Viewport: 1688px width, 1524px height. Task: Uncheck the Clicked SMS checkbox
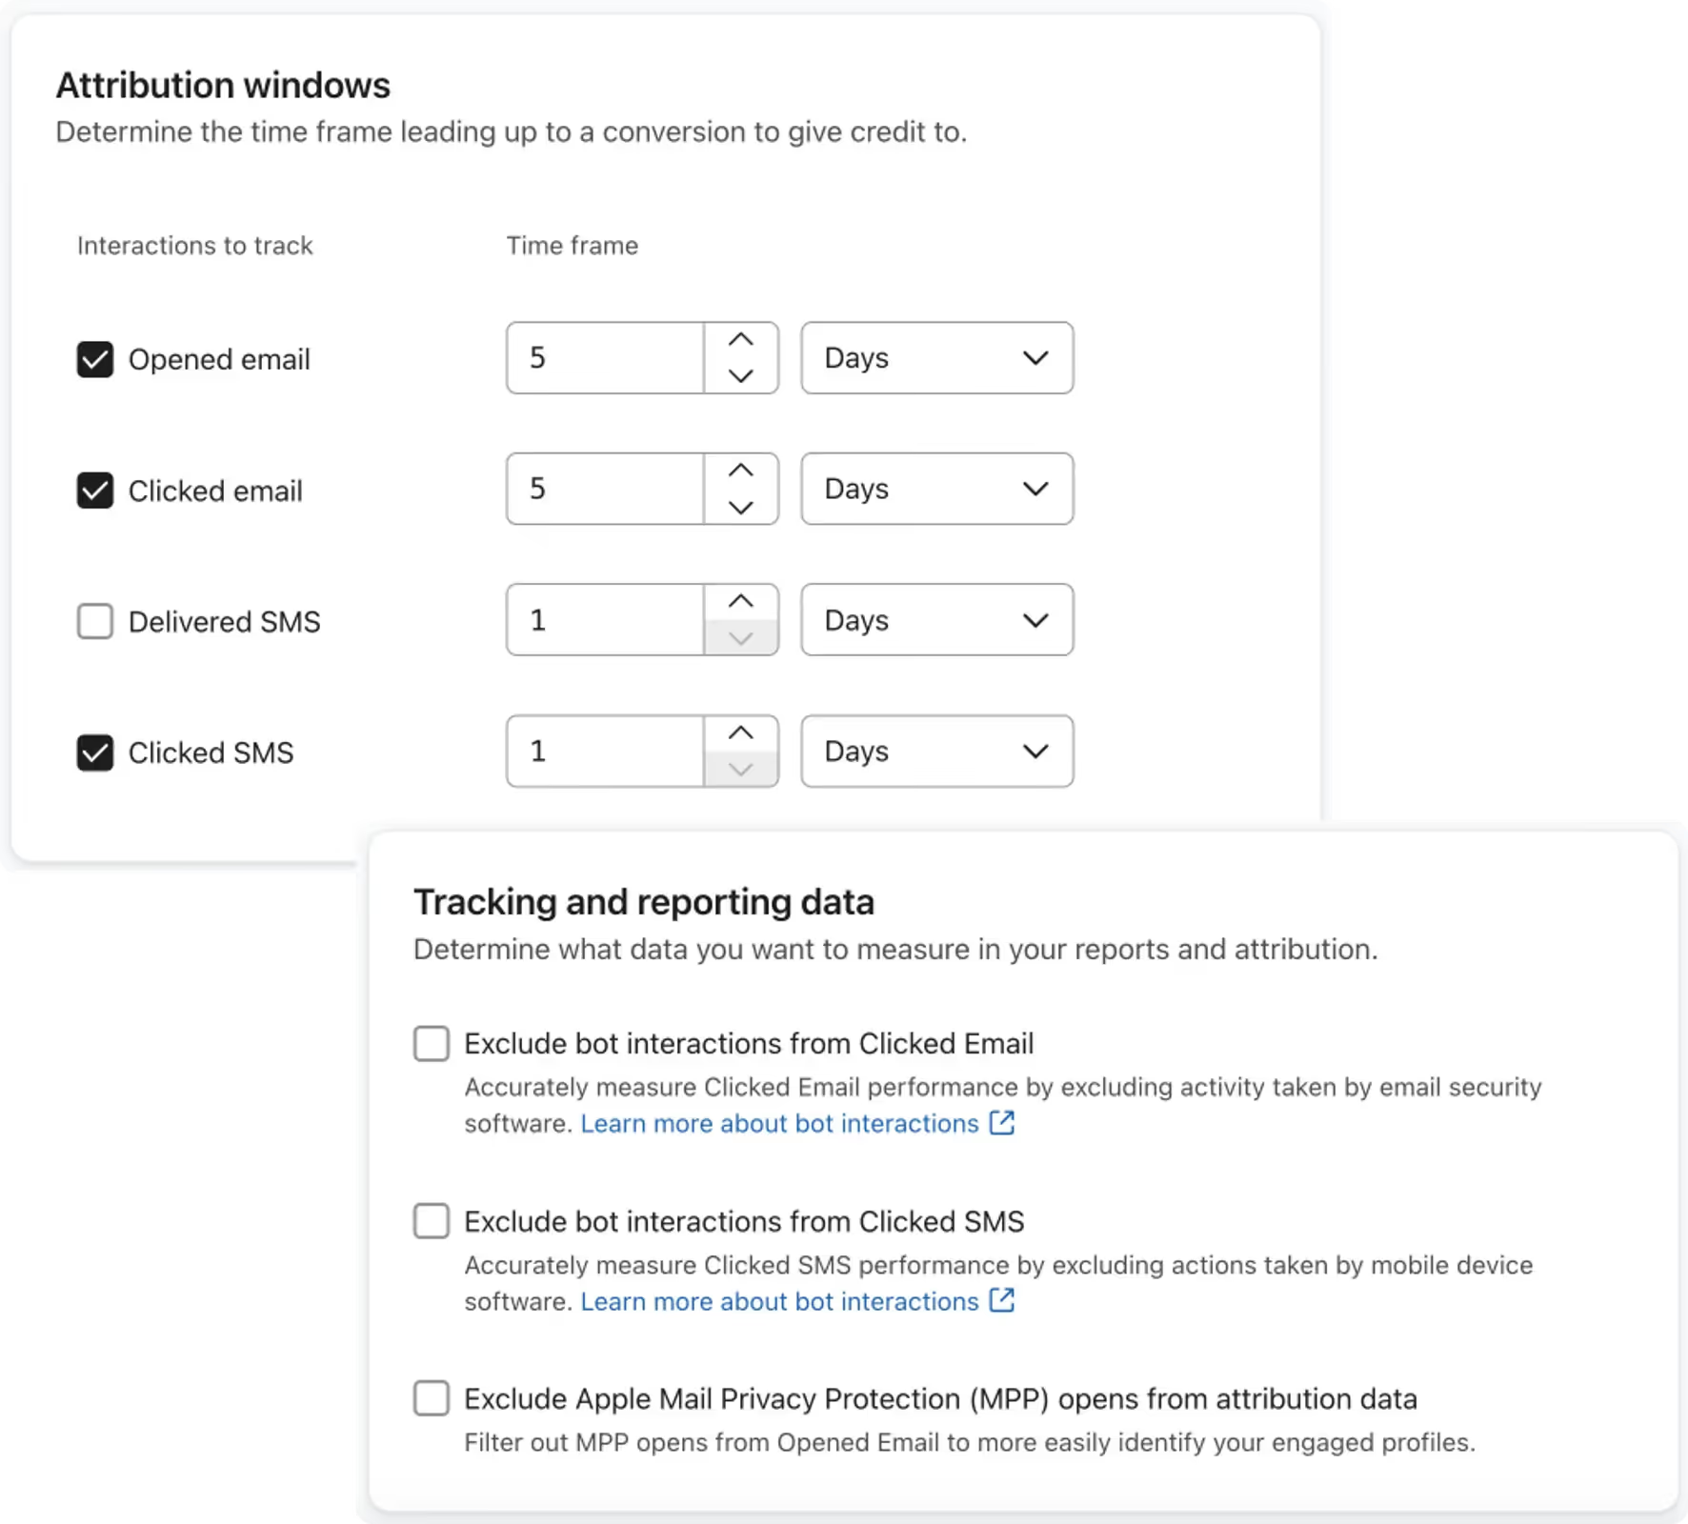click(95, 752)
